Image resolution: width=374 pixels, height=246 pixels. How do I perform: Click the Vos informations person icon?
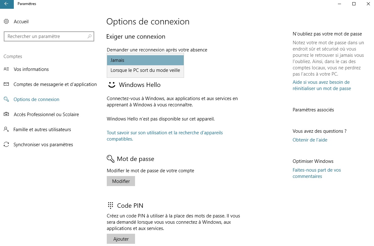6,69
